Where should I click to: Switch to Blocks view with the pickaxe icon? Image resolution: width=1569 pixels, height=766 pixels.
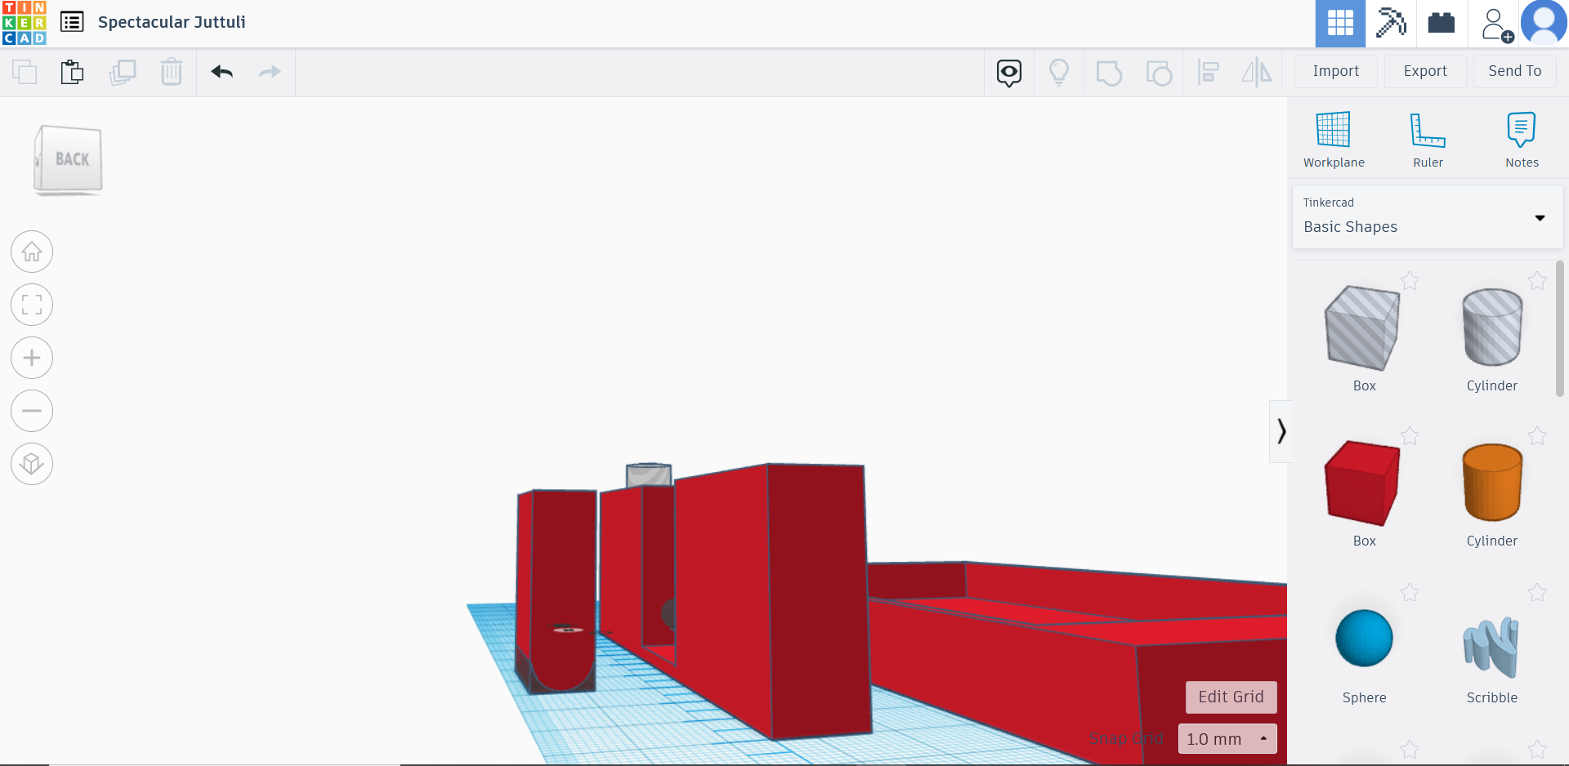pos(1390,24)
